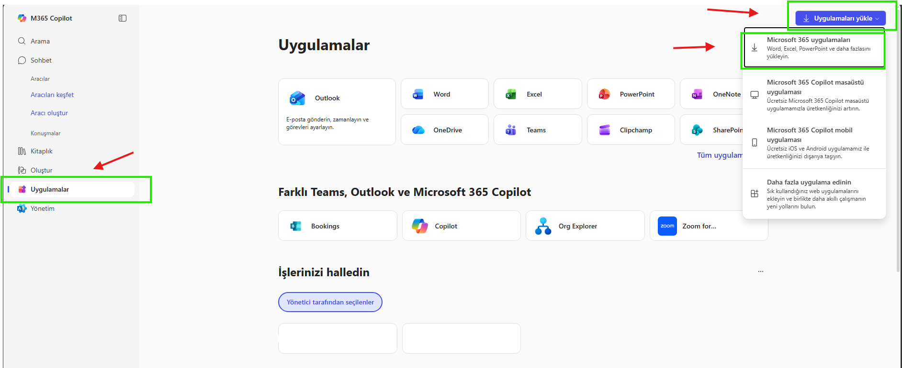The image size is (902, 368).
Task: Click the 'Zoom for...' app name
Action: [699, 226]
